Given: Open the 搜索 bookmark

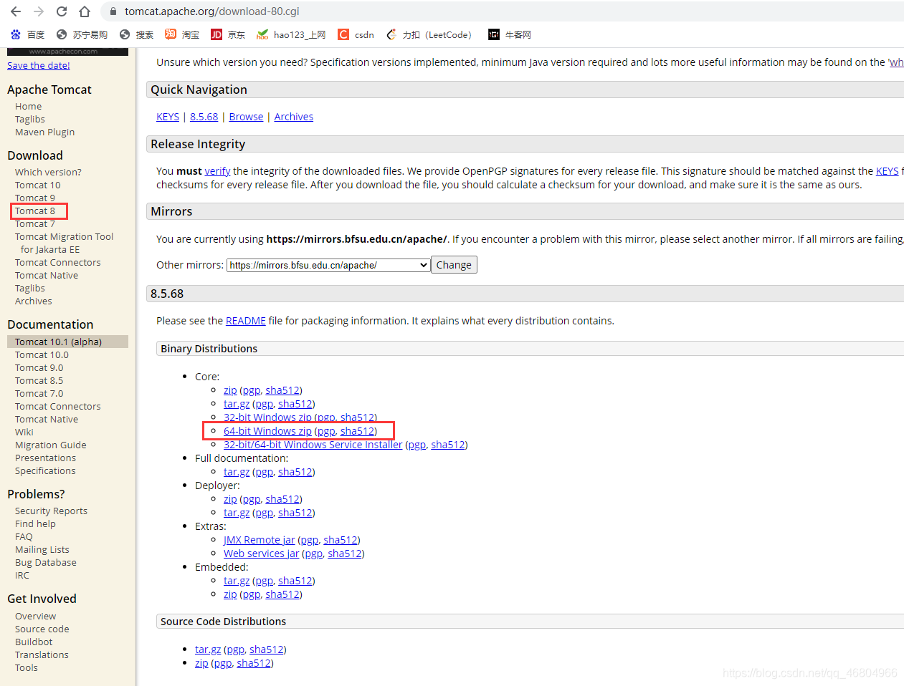Looking at the screenshot, I should (x=136, y=34).
